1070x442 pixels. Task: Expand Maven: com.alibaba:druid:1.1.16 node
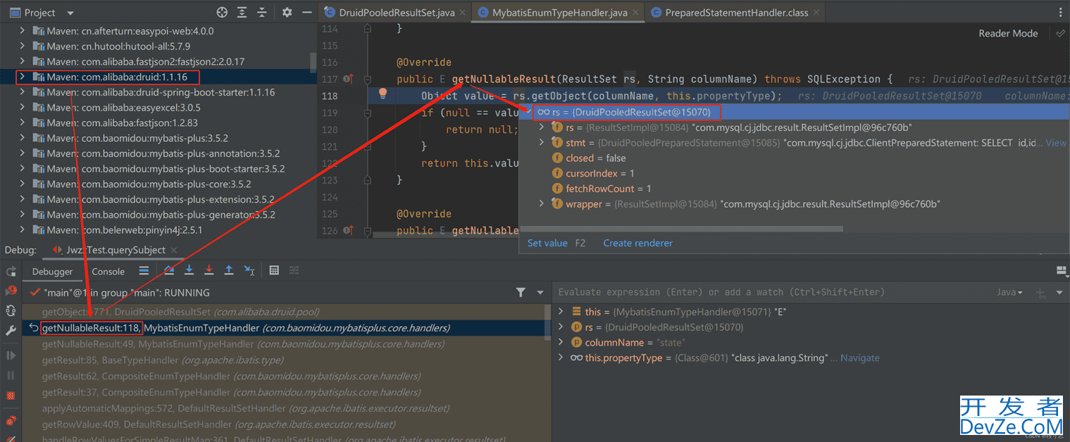[x=22, y=77]
